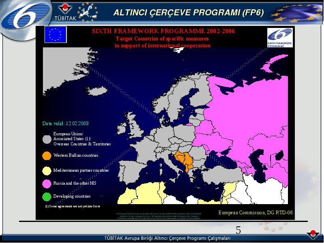Click the yellow Mediterranean partner legend swatch
Screen dimensions: 324x243
tap(47, 171)
